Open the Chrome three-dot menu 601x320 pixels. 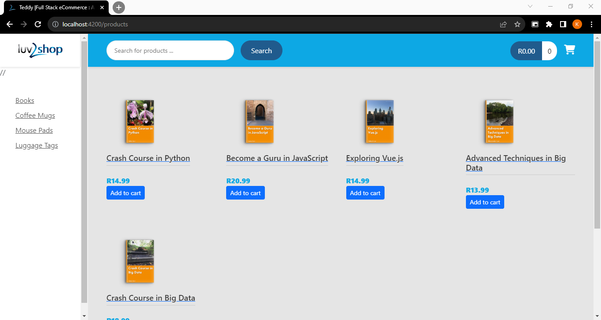pos(591,24)
